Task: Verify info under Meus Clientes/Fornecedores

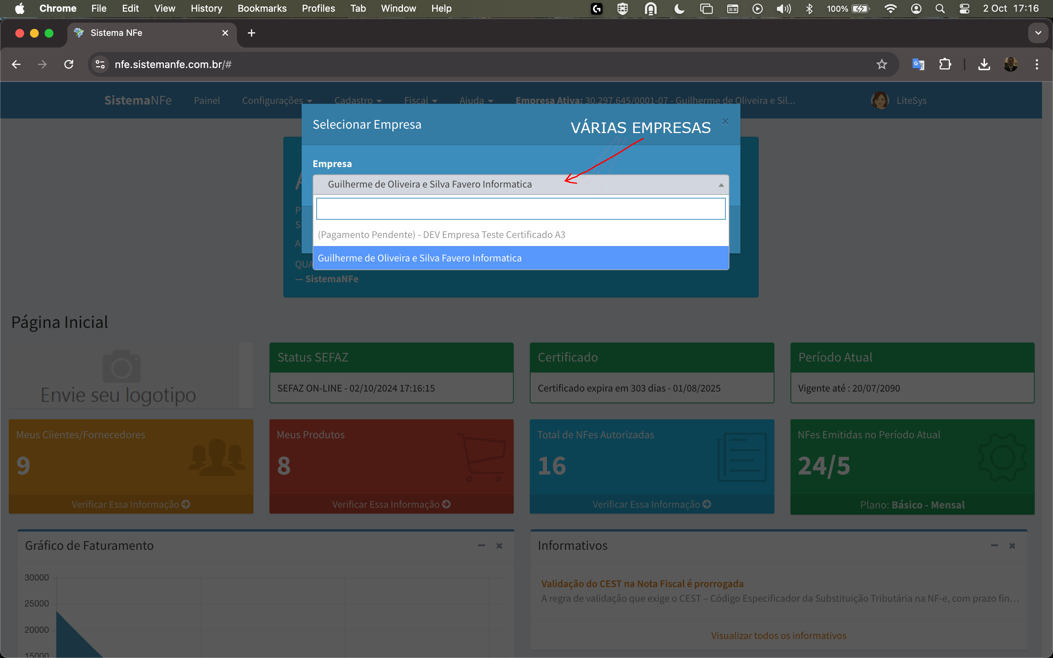Action: [x=131, y=504]
